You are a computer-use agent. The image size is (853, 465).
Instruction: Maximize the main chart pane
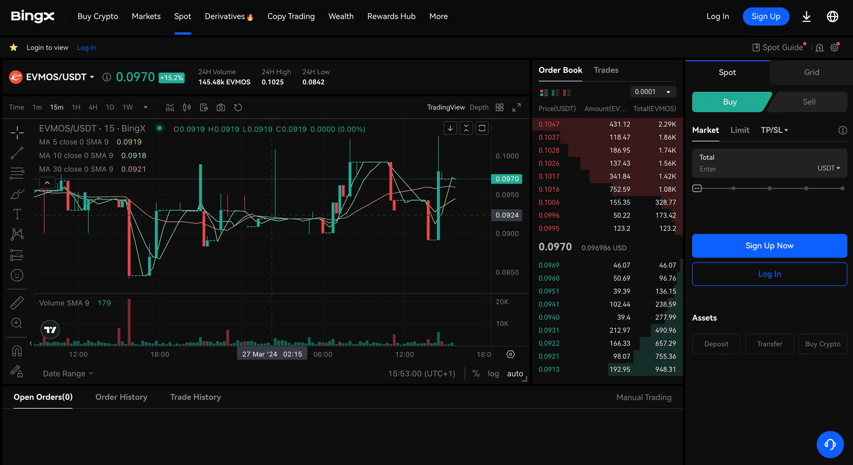click(482, 128)
